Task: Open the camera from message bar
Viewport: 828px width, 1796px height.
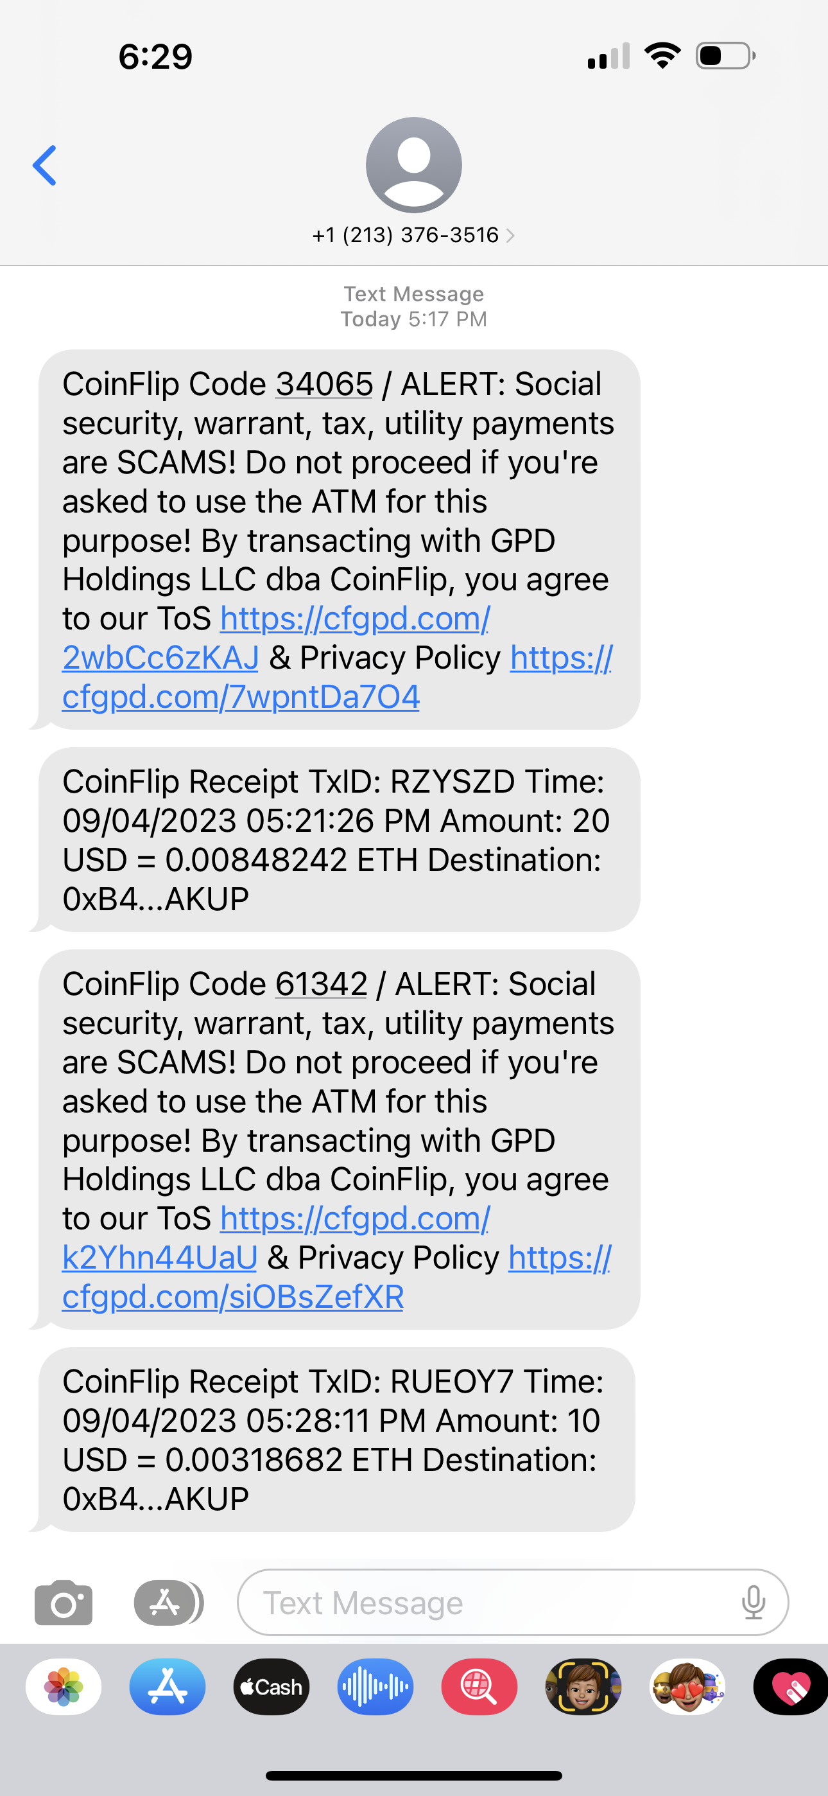Action: 64,1602
